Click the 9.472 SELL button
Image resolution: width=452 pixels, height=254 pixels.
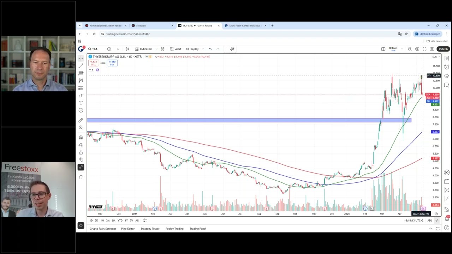(94, 63)
